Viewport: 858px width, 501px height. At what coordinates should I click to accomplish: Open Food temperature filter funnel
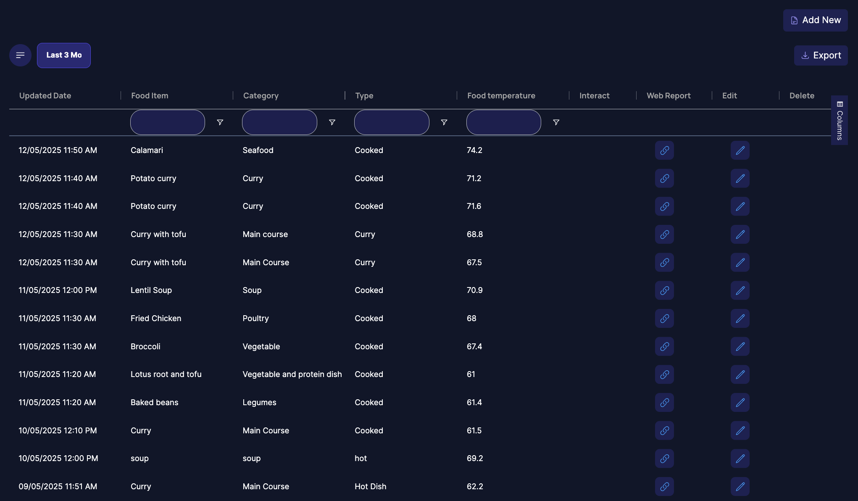556,122
